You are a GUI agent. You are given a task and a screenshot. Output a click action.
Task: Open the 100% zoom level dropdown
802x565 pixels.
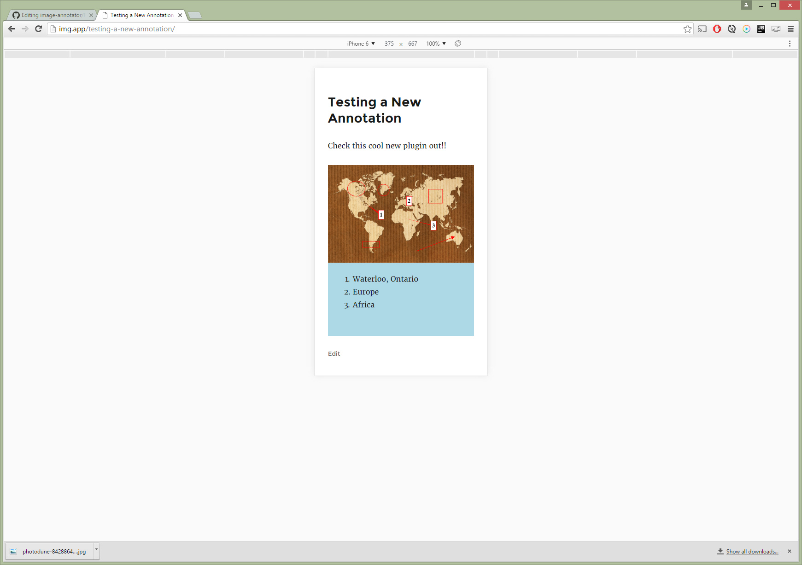tap(436, 44)
